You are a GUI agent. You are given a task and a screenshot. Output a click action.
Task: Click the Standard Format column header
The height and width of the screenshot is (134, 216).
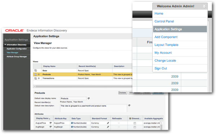(x=100, y=119)
